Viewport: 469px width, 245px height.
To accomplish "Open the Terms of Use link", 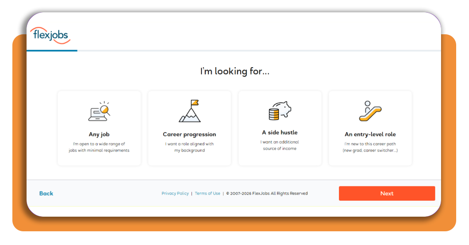I will (x=207, y=193).
